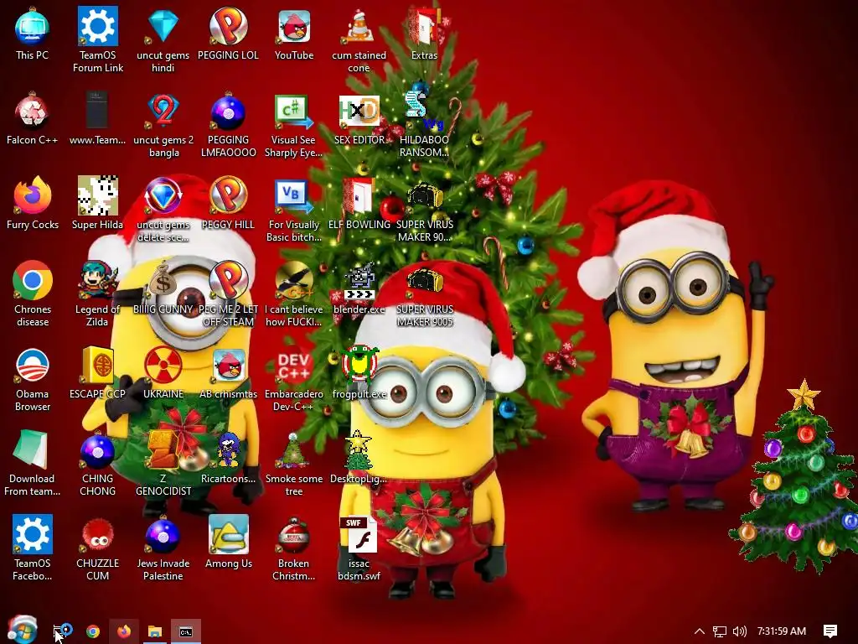
Task: Select the For Visually Basic VB icon
Action: (294, 210)
